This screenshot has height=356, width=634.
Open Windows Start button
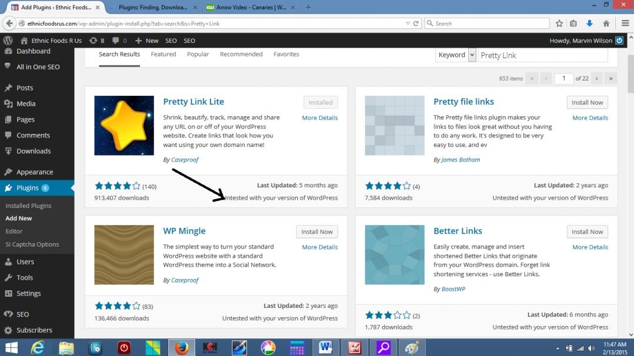point(11,348)
